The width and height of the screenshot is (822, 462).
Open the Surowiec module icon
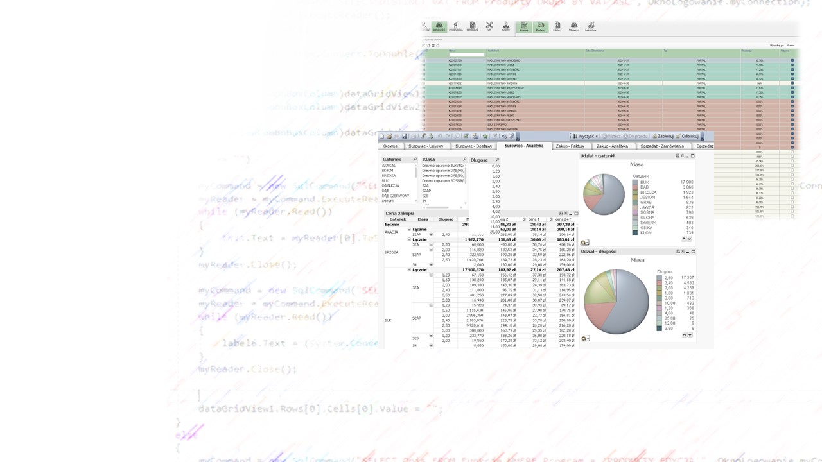(439, 26)
